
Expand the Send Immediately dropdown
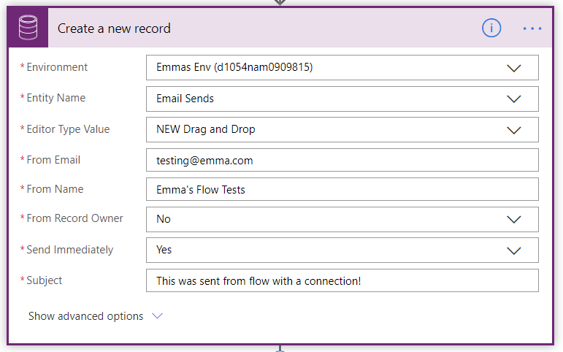[x=513, y=250]
